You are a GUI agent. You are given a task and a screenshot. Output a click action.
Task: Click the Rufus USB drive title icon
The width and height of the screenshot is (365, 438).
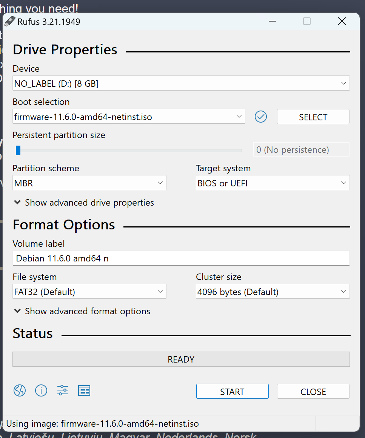click(10, 22)
